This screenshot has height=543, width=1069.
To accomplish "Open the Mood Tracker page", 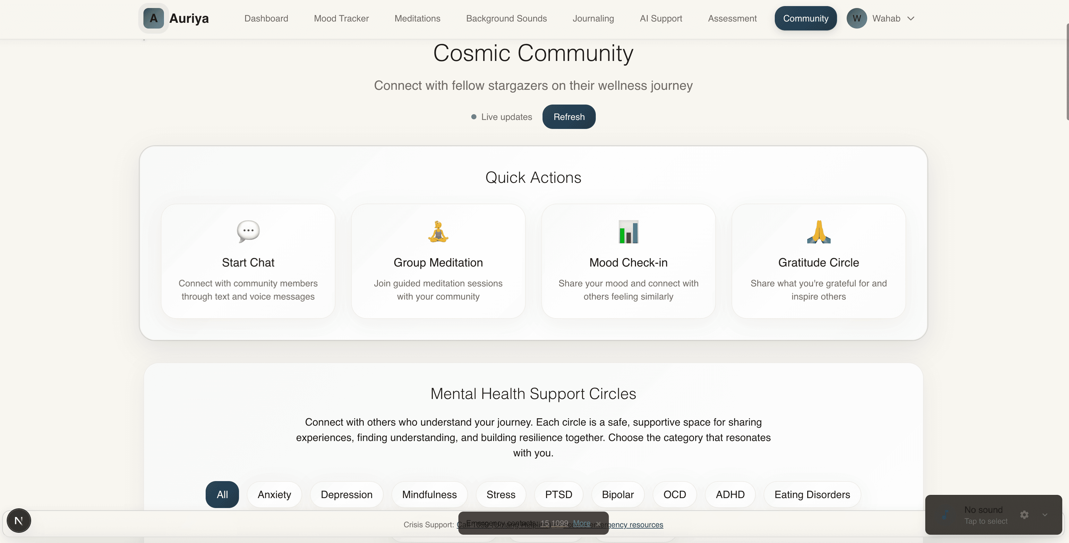I will point(341,18).
